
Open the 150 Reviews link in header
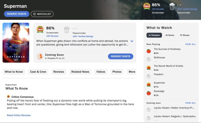(158, 9)
